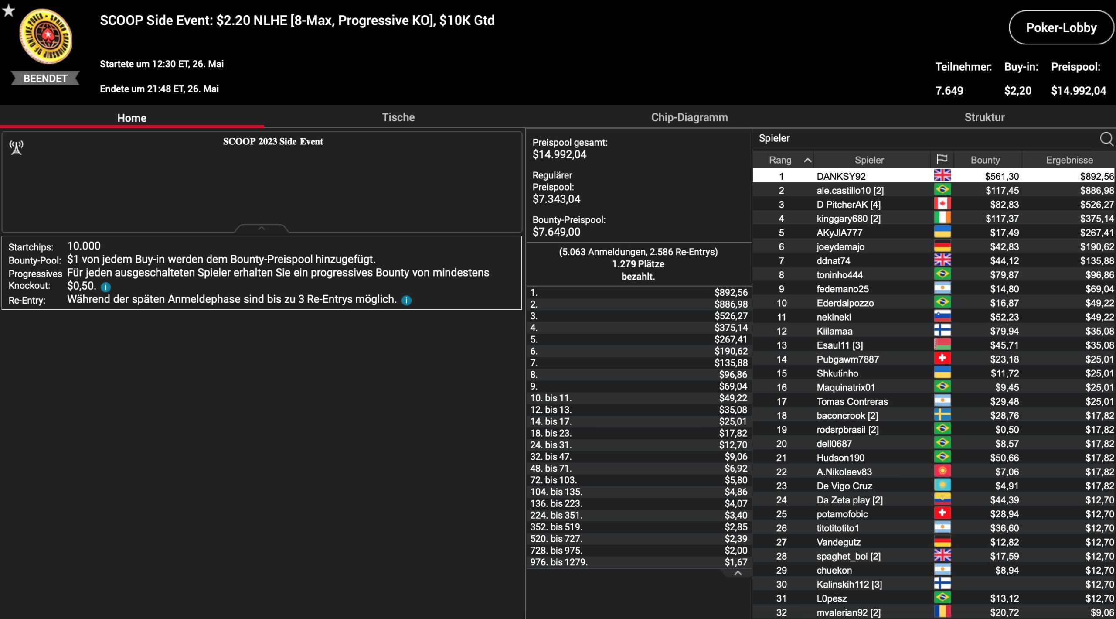Viewport: 1116px width, 619px height.
Task: Click Da Zeta play's flag icon
Action: (942, 499)
